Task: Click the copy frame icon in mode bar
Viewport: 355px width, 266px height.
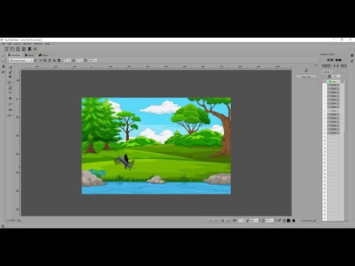Action: pyautogui.click(x=45, y=61)
